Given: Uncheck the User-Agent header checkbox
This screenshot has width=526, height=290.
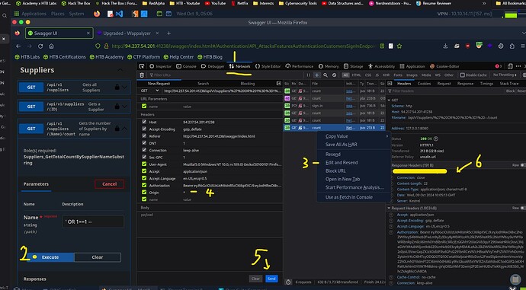Looking at the screenshot, I should pyautogui.click(x=144, y=164).
